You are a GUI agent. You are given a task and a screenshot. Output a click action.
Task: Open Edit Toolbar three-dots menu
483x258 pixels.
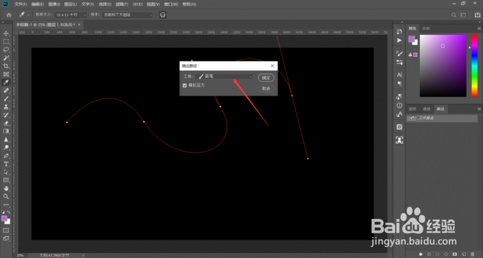(6, 205)
